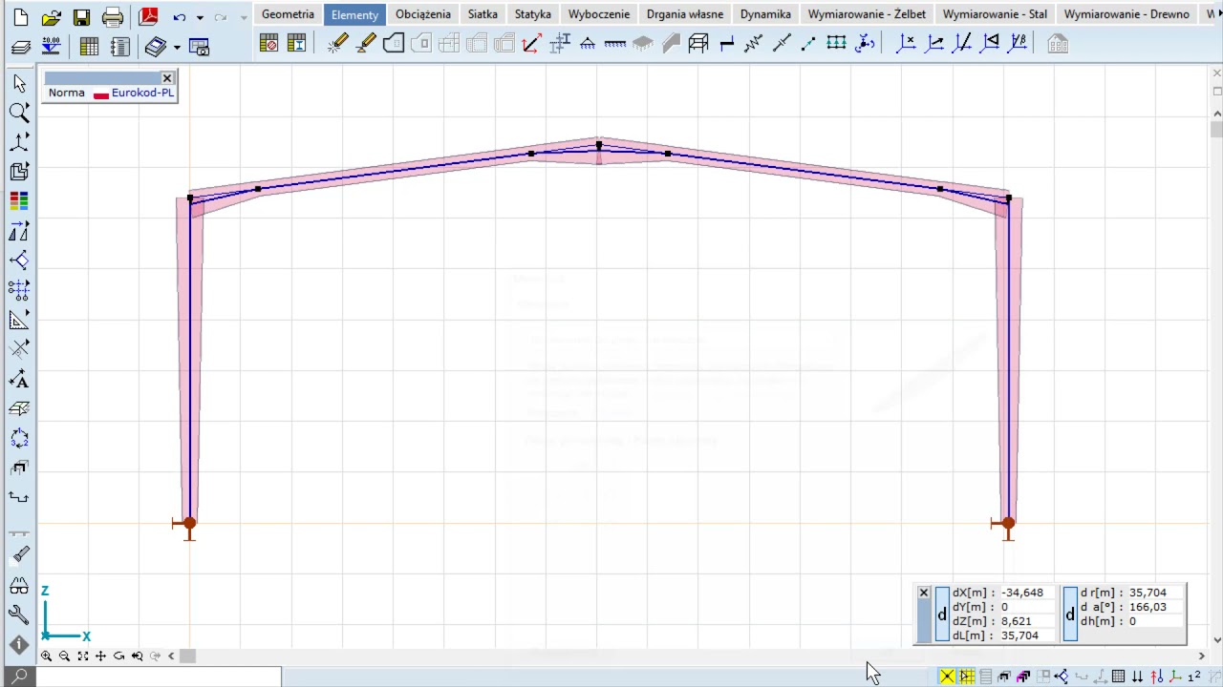Click the horizontal scrollbar right arrow
Screen dimensions: 1223x687
coord(1202,656)
